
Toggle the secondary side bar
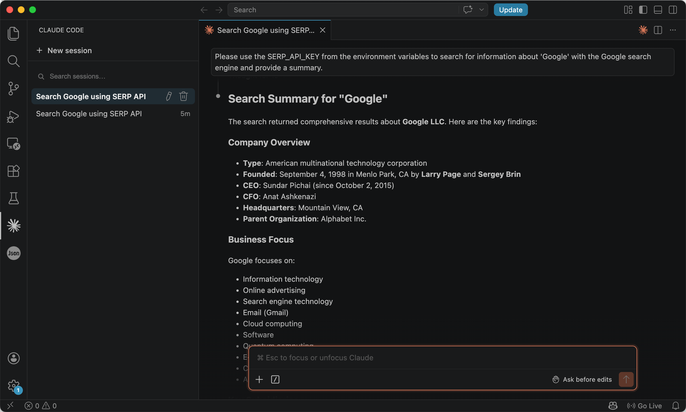(673, 10)
